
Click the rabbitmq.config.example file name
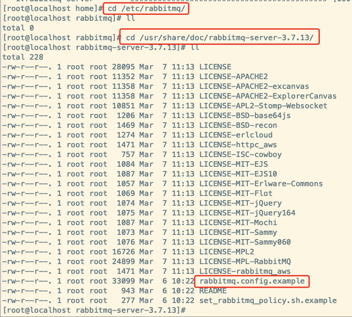tap(252, 281)
